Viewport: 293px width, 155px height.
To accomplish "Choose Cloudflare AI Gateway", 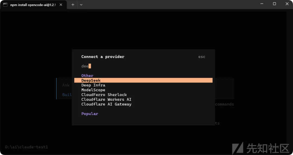I will click(106, 104).
